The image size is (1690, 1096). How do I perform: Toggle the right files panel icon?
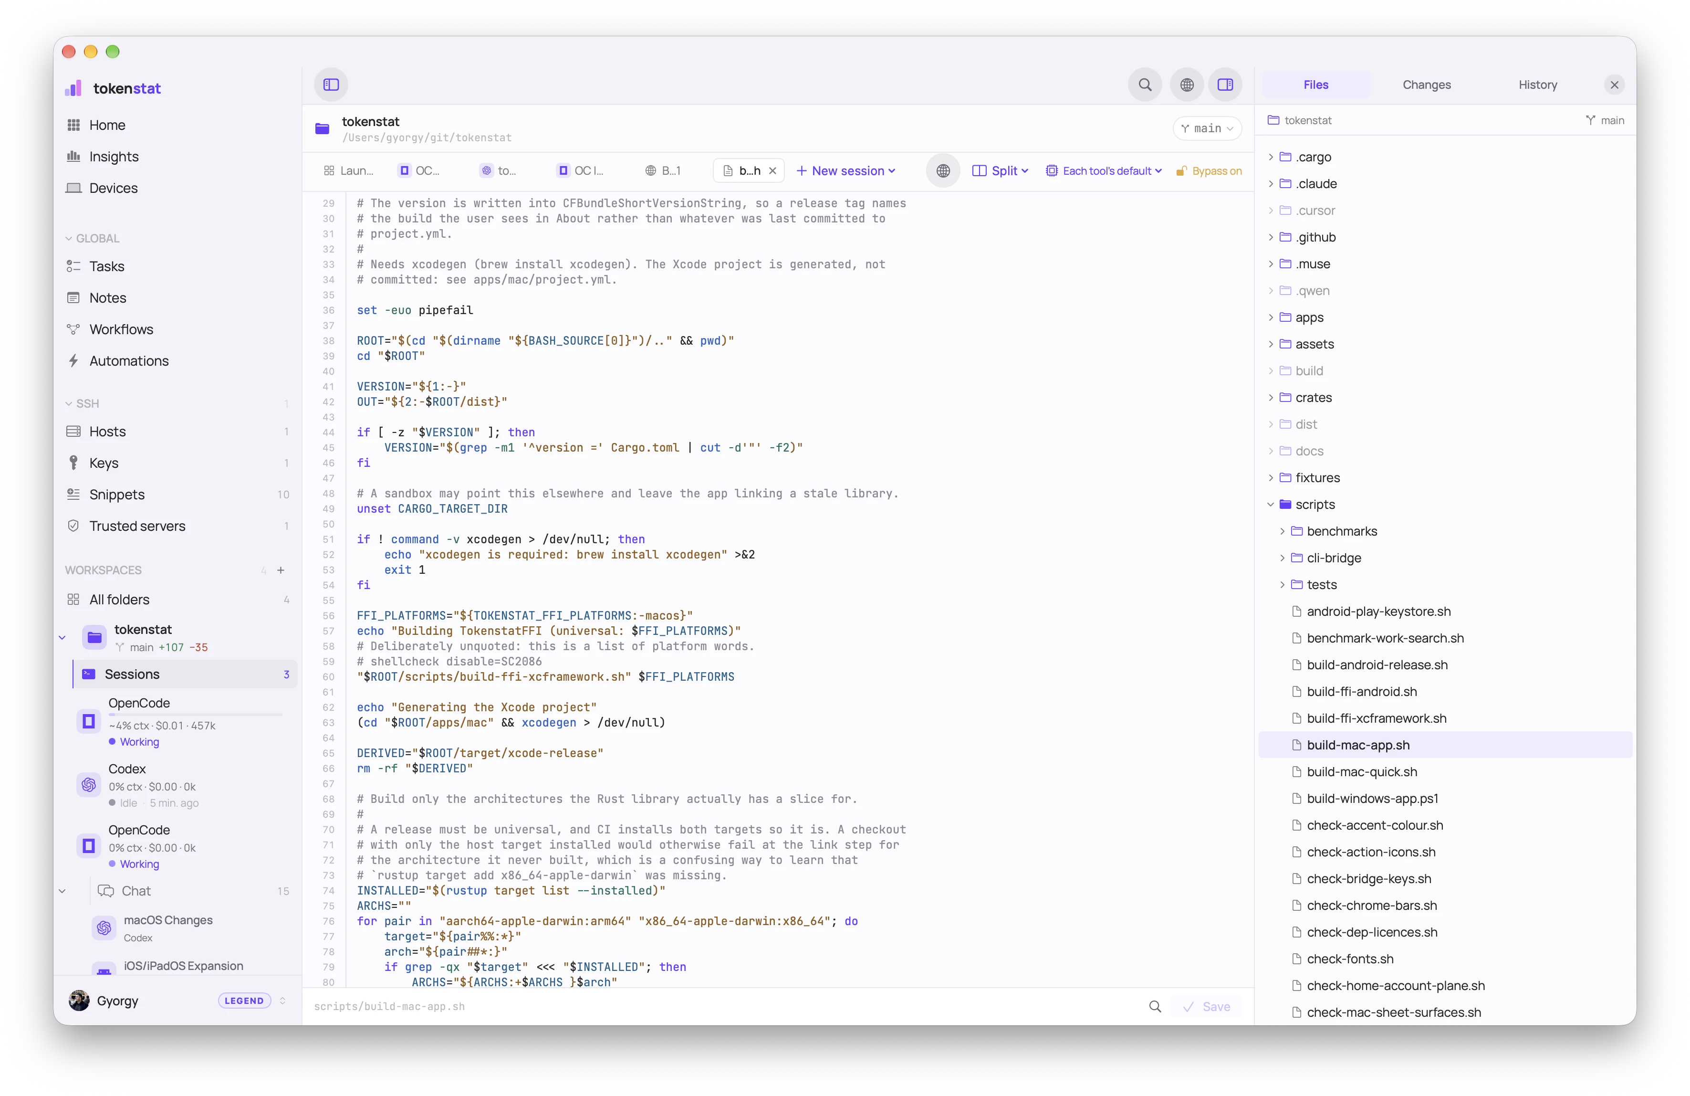coord(1225,84)
